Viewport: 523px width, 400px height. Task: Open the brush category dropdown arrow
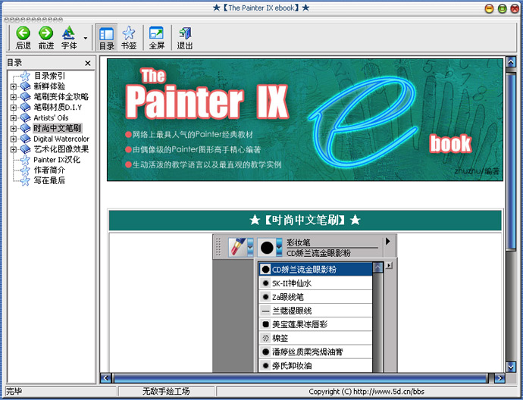click(250, 248)
